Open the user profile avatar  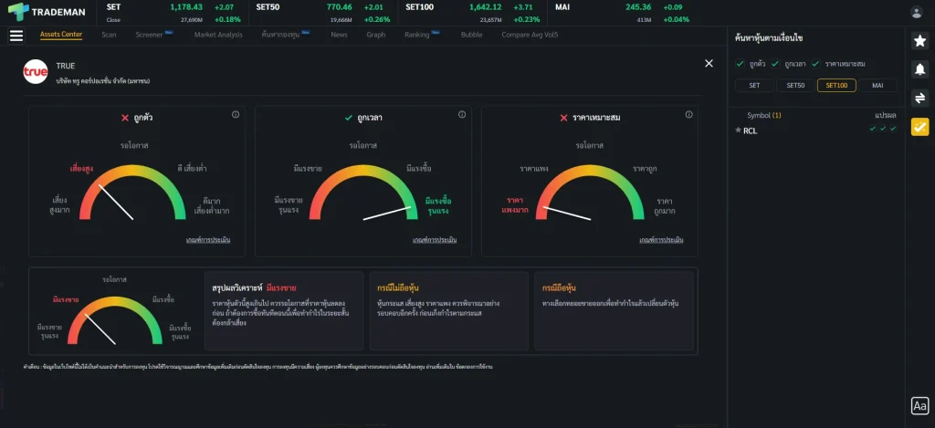pyautogui.click(x=917, y=12)
